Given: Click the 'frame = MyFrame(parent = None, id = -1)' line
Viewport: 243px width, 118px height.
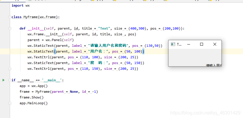Looking at the screenshot, I should [59, 92].
